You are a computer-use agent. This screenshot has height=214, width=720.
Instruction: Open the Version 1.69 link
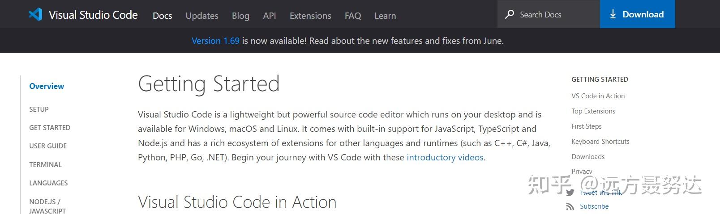pos(215,41)
